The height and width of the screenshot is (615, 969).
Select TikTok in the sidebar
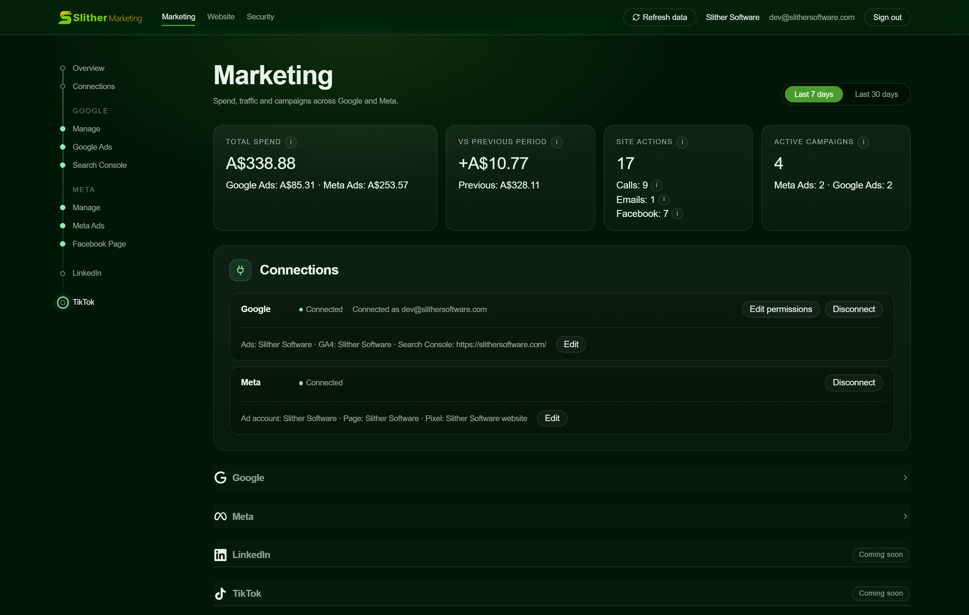coord(83,302)
